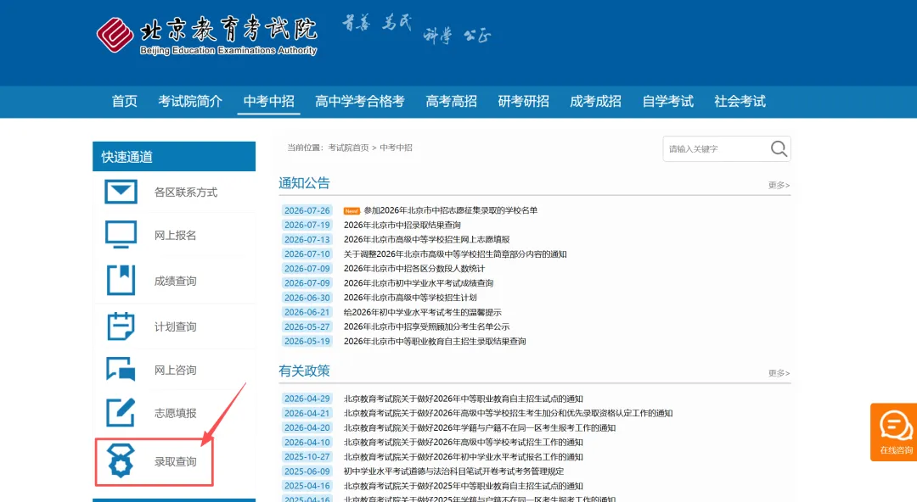Image resolution: width=917 pixels, height=502 pixels.
Task: Click the 2026-07-26 date label
Action: (x=307, y=210)
